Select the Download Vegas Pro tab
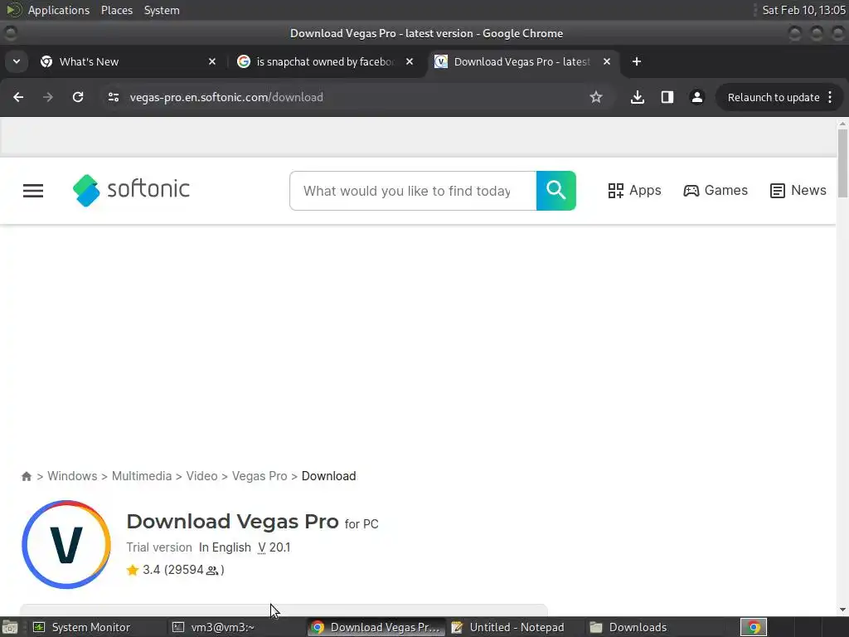Screen dimensions: 849x637 click(x=523, y=61)
